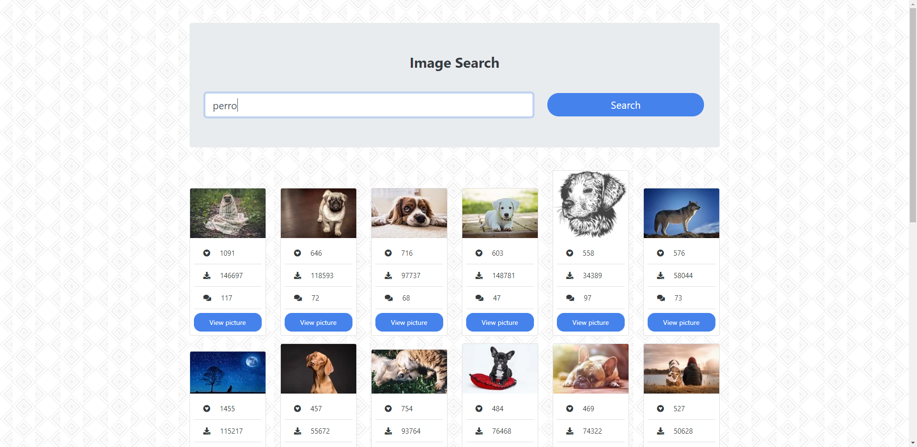Click the download icon beside 76468
The height and width of the screenshot is (447, 917).
click(x=479, y=431)
